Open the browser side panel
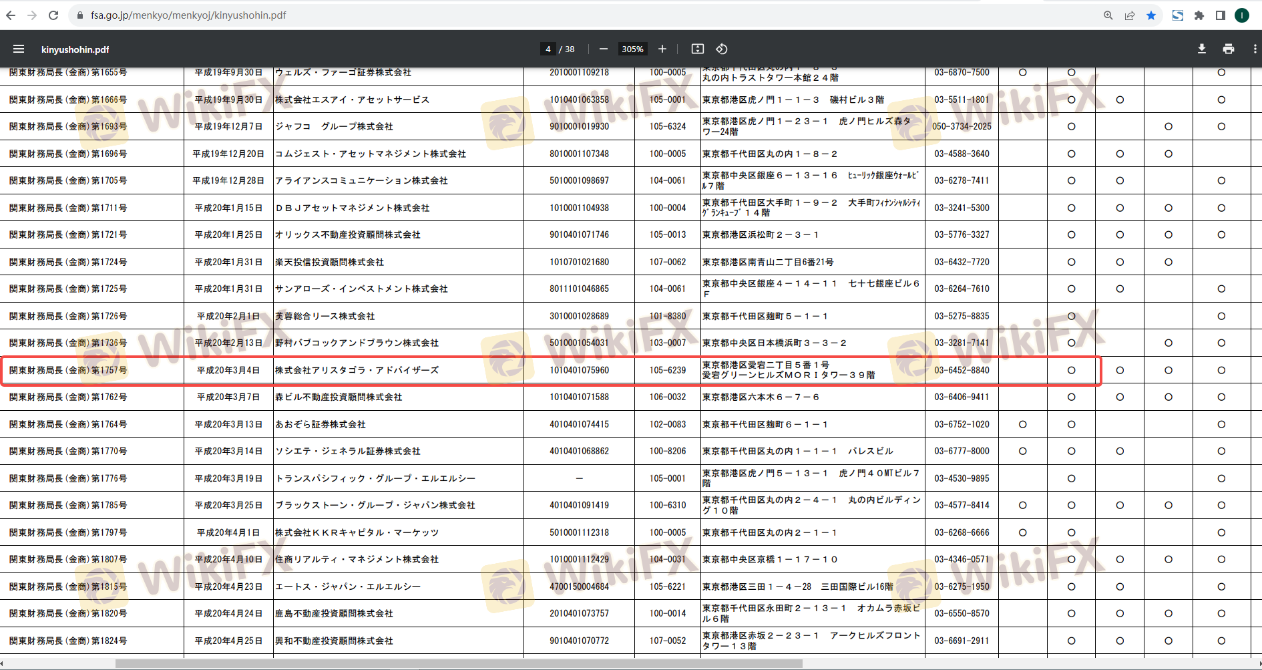Image resolution: width=1262 pixels, height=670 pixels. pyautogui.click(x=1221, y=15)
